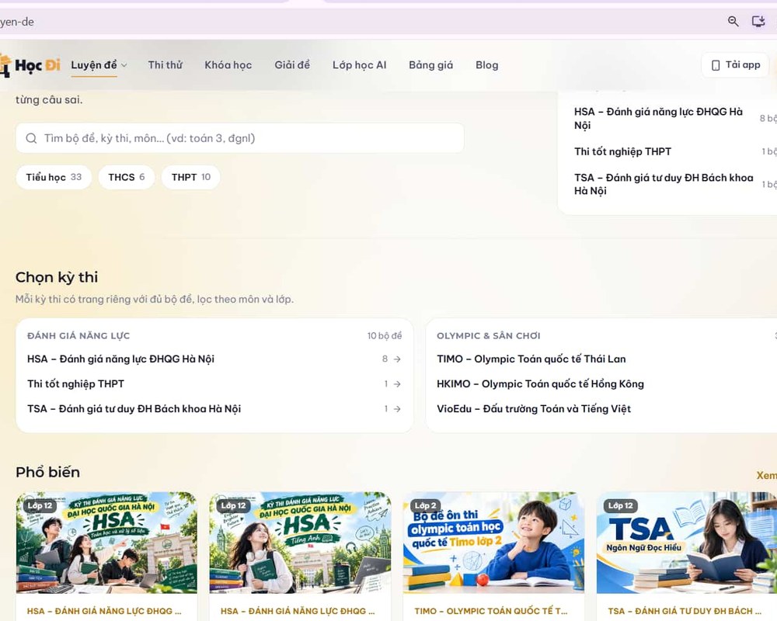Click the Học Đi logo
This screenshot has height=621, width=777.
(30, 65)
